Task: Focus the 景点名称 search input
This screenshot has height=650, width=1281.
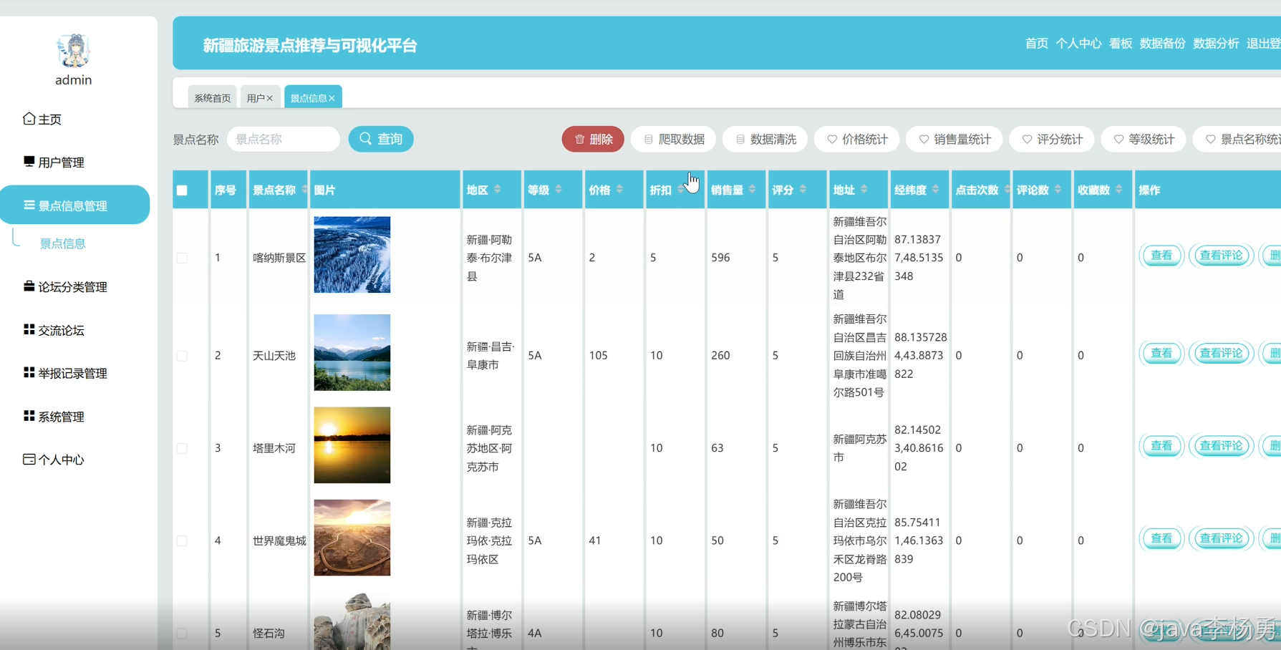Action: point(284,139)
